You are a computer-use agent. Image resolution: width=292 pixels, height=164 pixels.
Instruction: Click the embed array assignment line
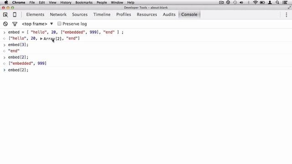pos(66,32)
